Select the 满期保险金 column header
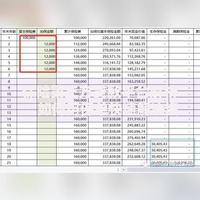This screenshot has height=200, width=200. [x=181, y=32]
